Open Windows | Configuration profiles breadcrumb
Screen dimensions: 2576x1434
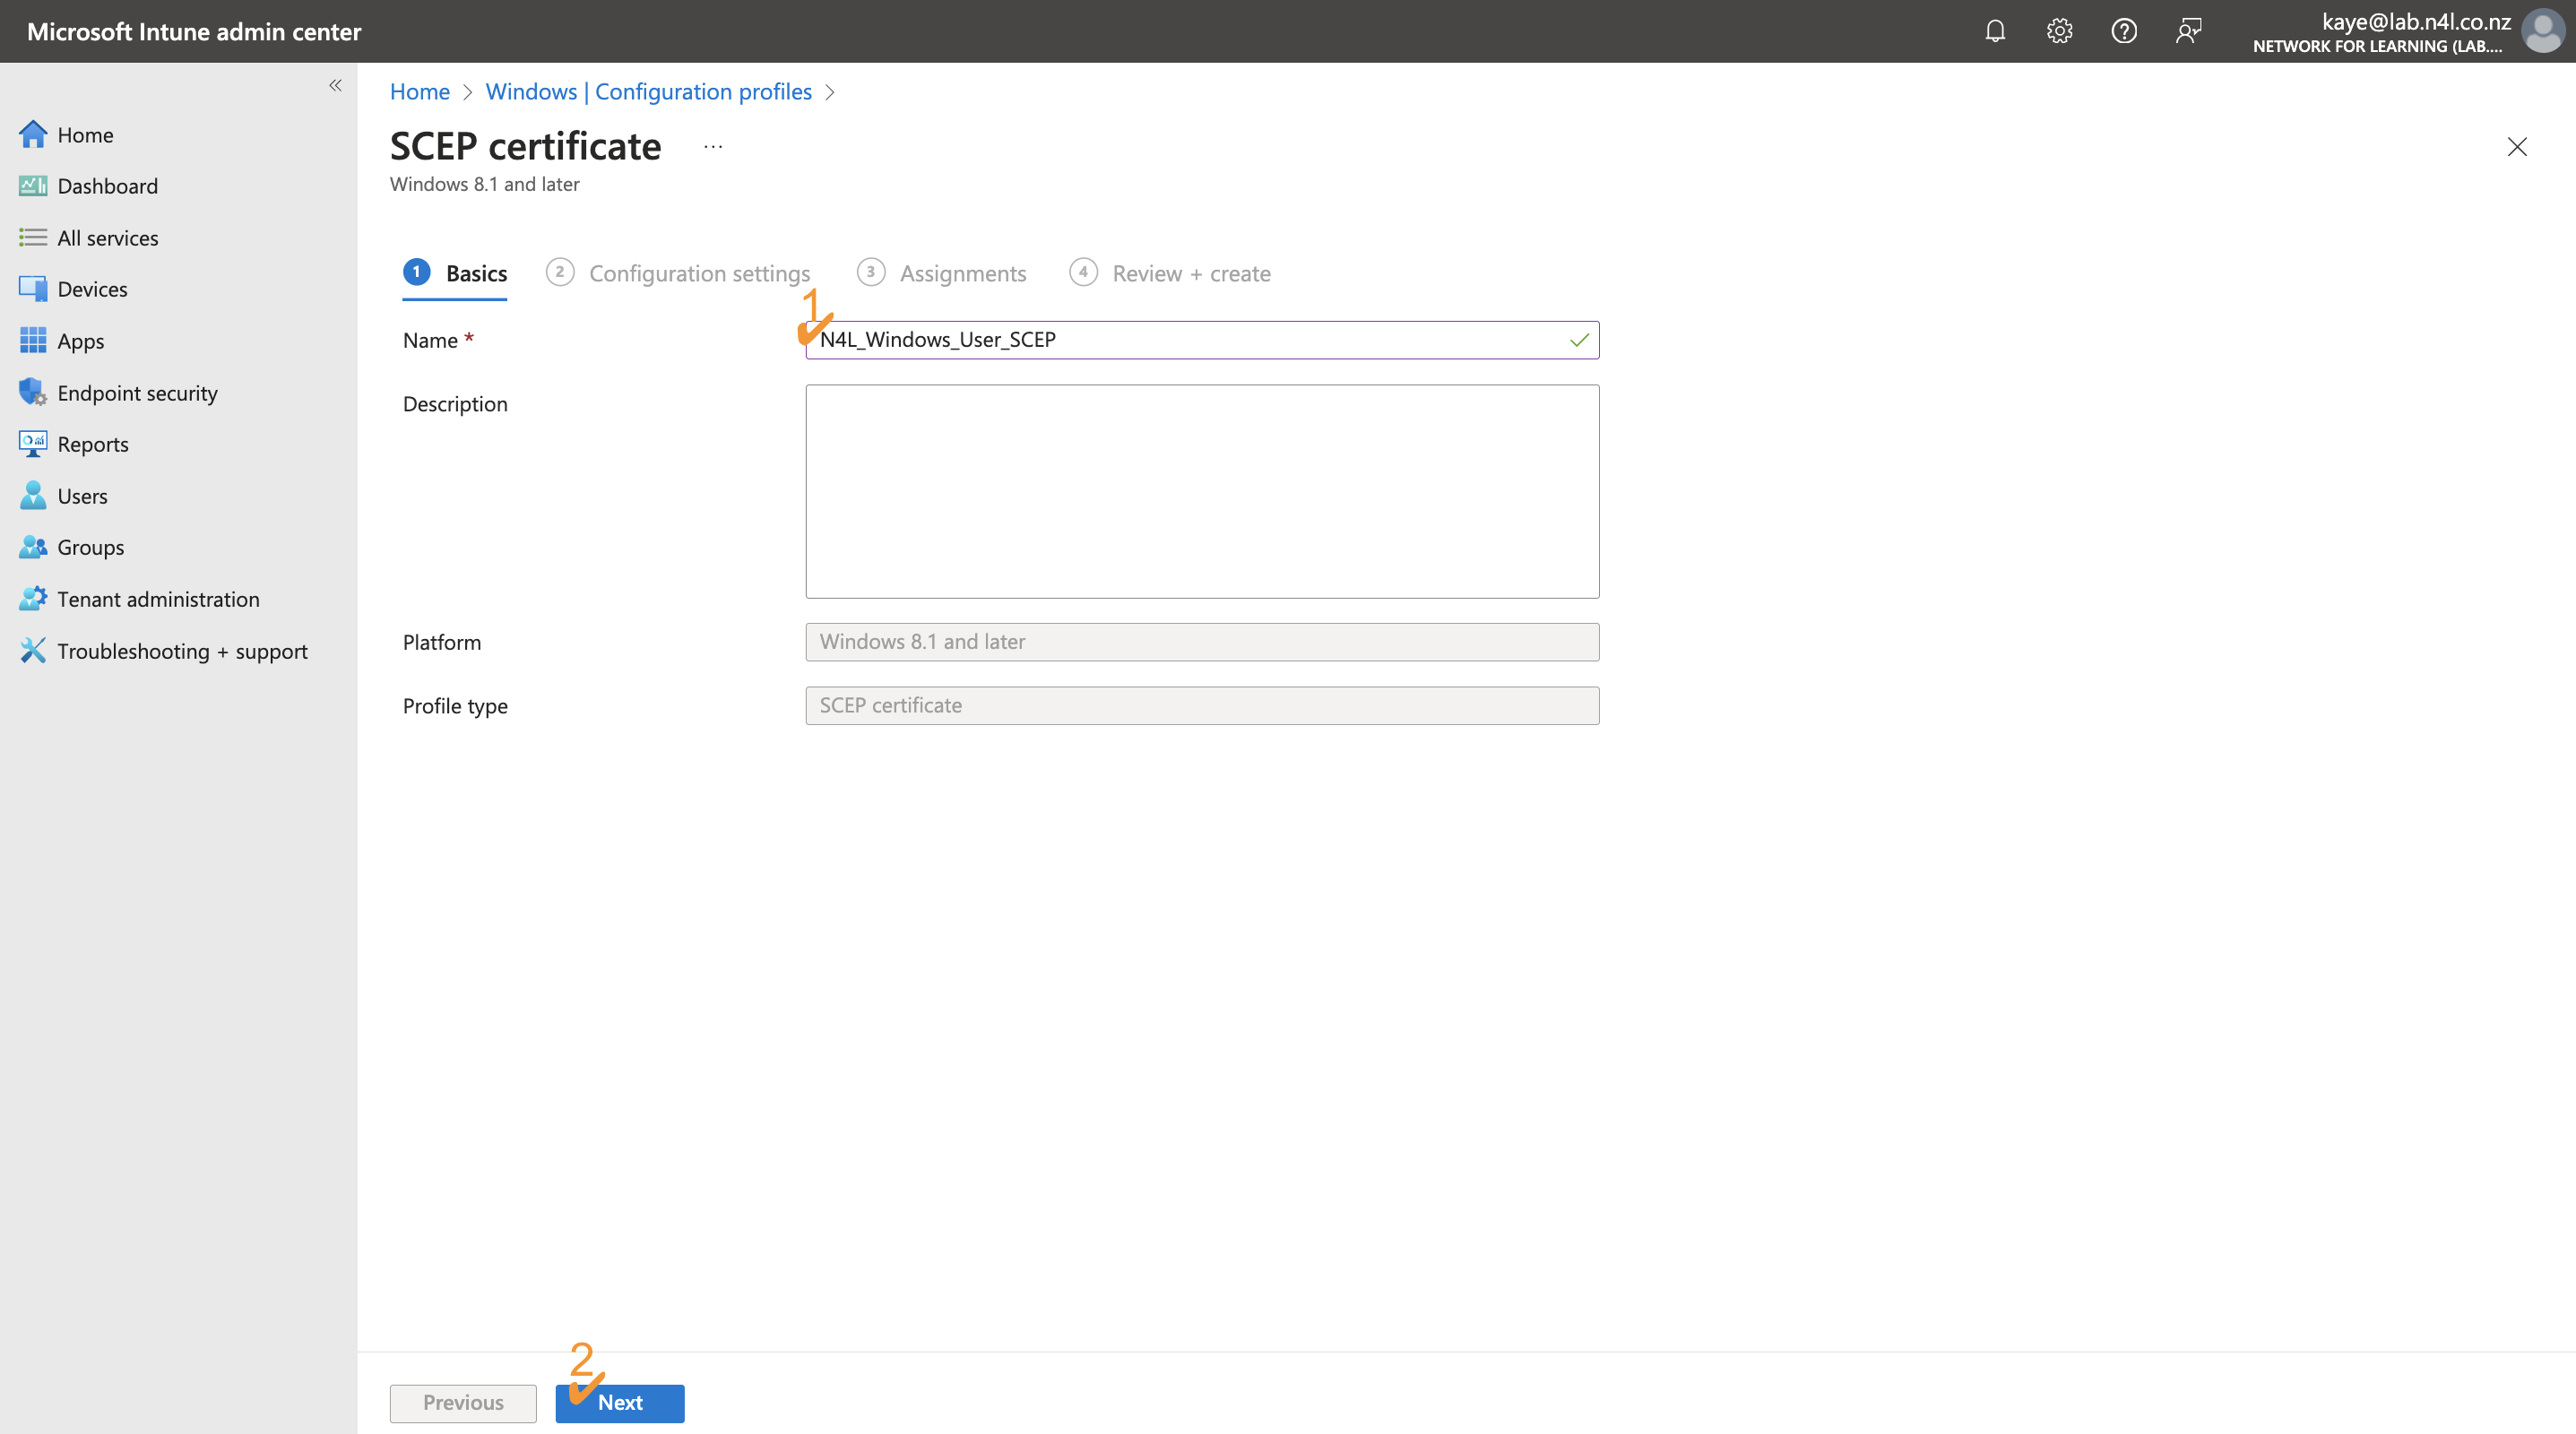[x=648, y=91]
